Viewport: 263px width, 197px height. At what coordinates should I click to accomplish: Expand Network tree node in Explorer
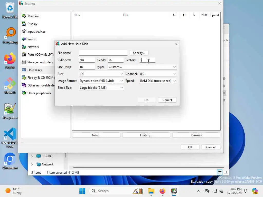pos(32,164)
